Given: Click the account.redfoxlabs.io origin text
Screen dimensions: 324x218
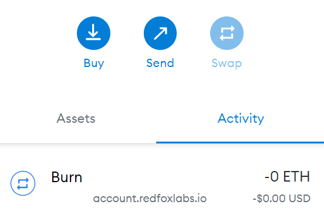Looking at the screenshot, I should [150, 199].
